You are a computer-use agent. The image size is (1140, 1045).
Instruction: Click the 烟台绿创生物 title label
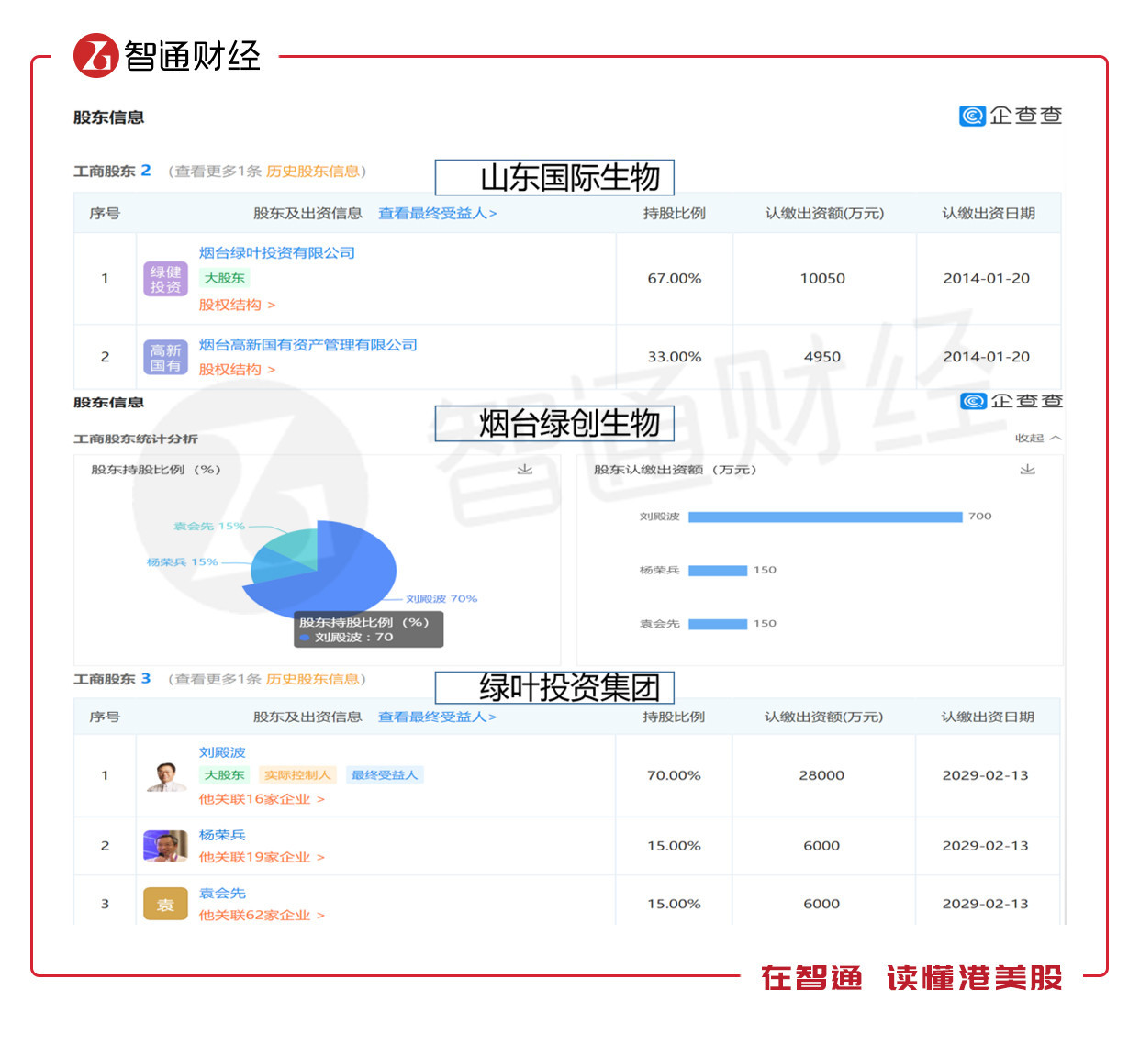554,423
